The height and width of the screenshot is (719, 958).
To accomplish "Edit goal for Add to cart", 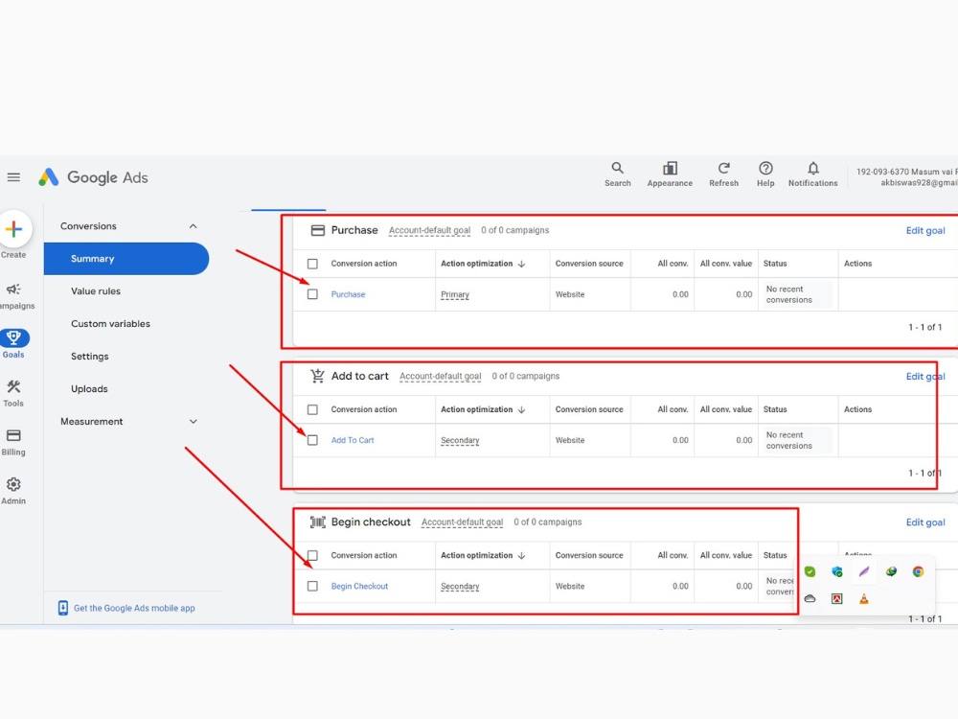I will [x=925, y=376].
